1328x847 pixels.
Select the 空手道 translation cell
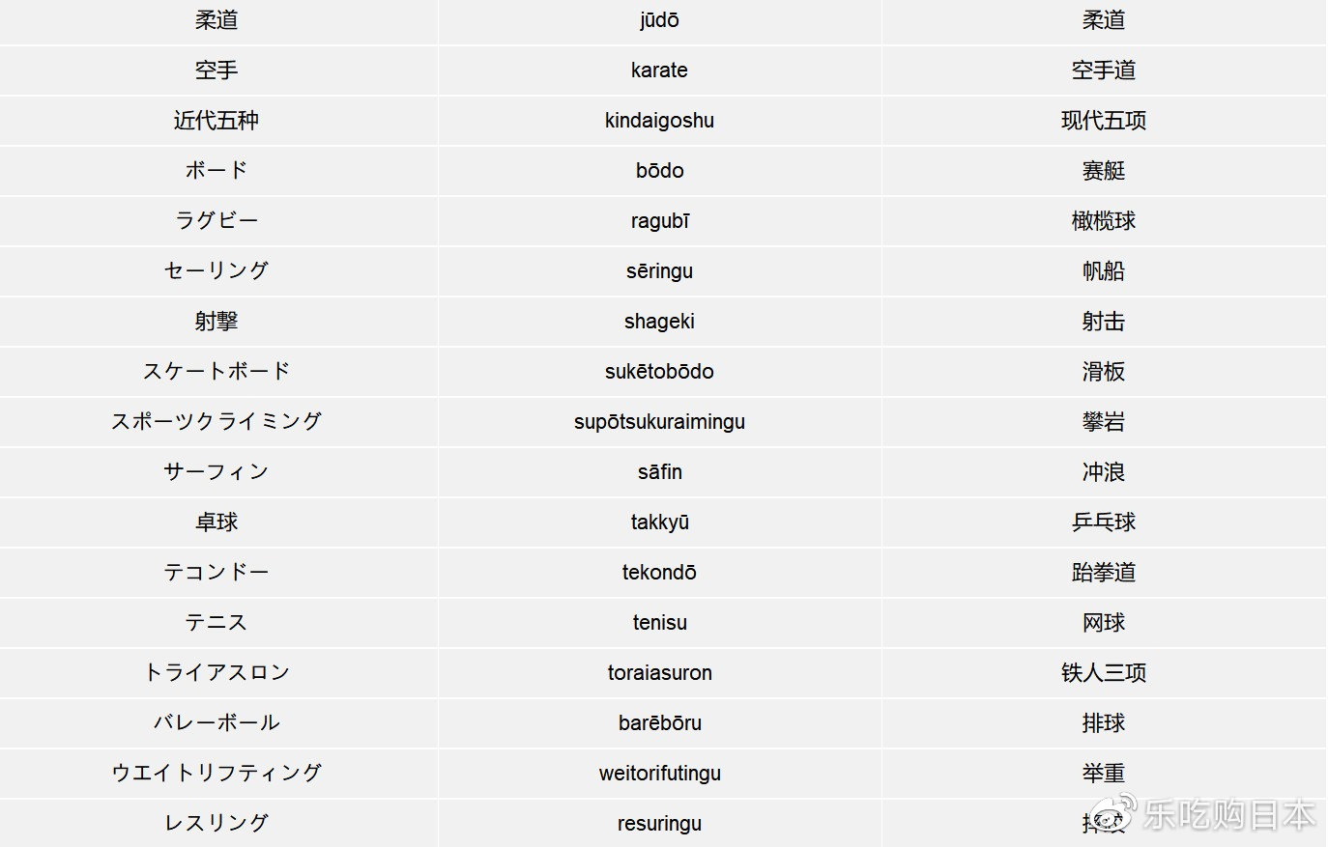[1103, 71]
